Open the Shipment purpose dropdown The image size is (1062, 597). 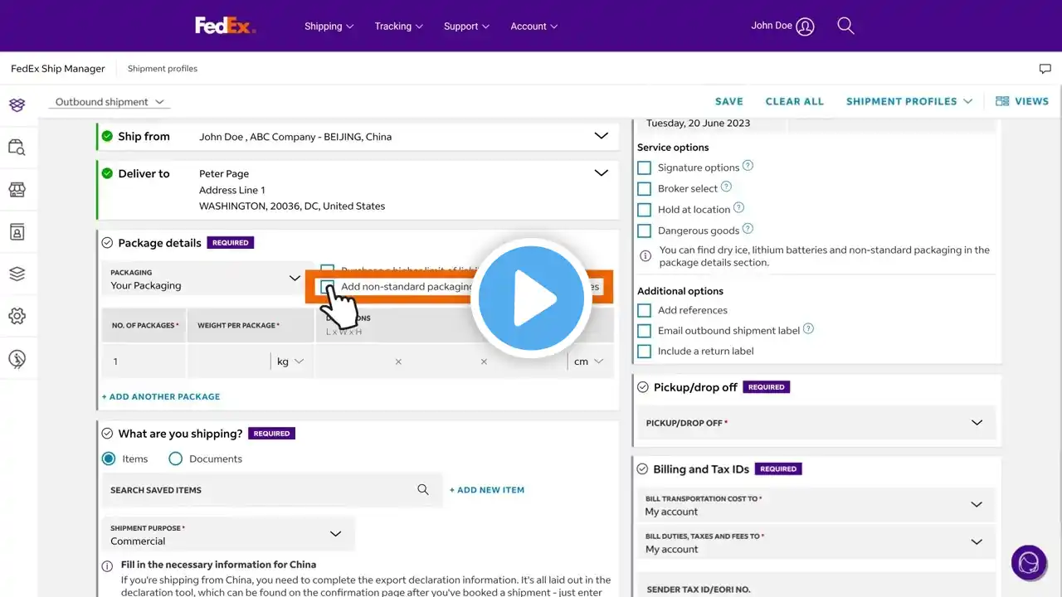228,534
